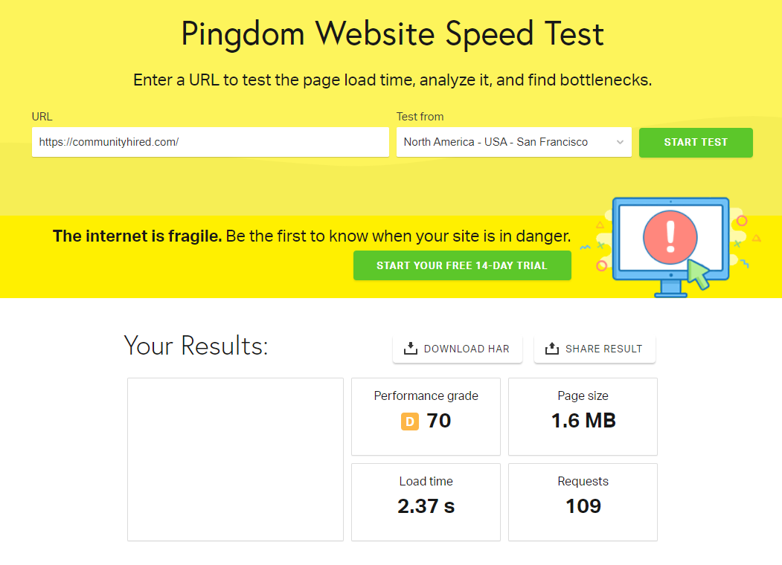This screenshot has width=782, height=565.
Task: Click the orange D grade badge
Action: [x=409, y=422]
